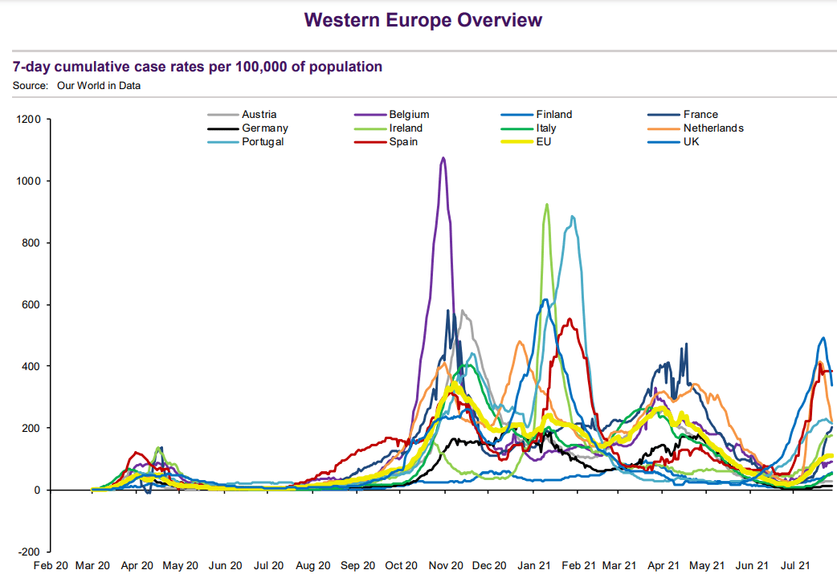Click the yellow EU legend line swatch

[x=517, y=142]
